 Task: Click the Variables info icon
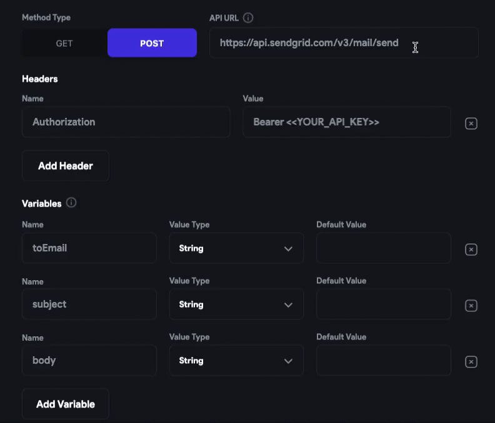coord(71,203)
